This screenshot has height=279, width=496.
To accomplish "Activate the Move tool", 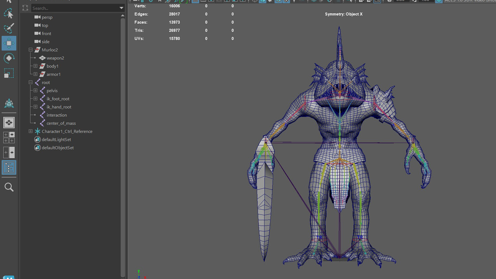I will point(9,43).
